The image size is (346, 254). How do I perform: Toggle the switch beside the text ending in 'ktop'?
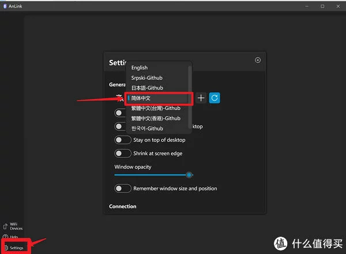(x=120, y=126)
